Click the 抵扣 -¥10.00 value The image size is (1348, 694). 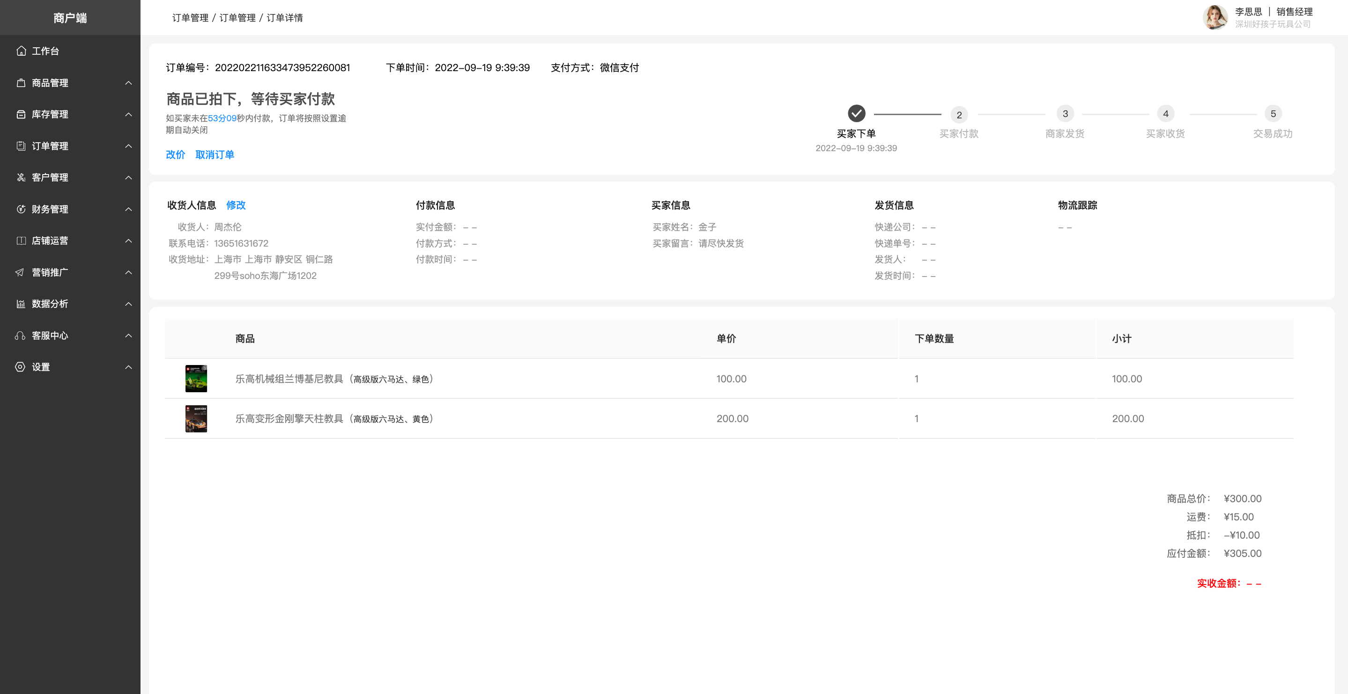pos(1242,535)
